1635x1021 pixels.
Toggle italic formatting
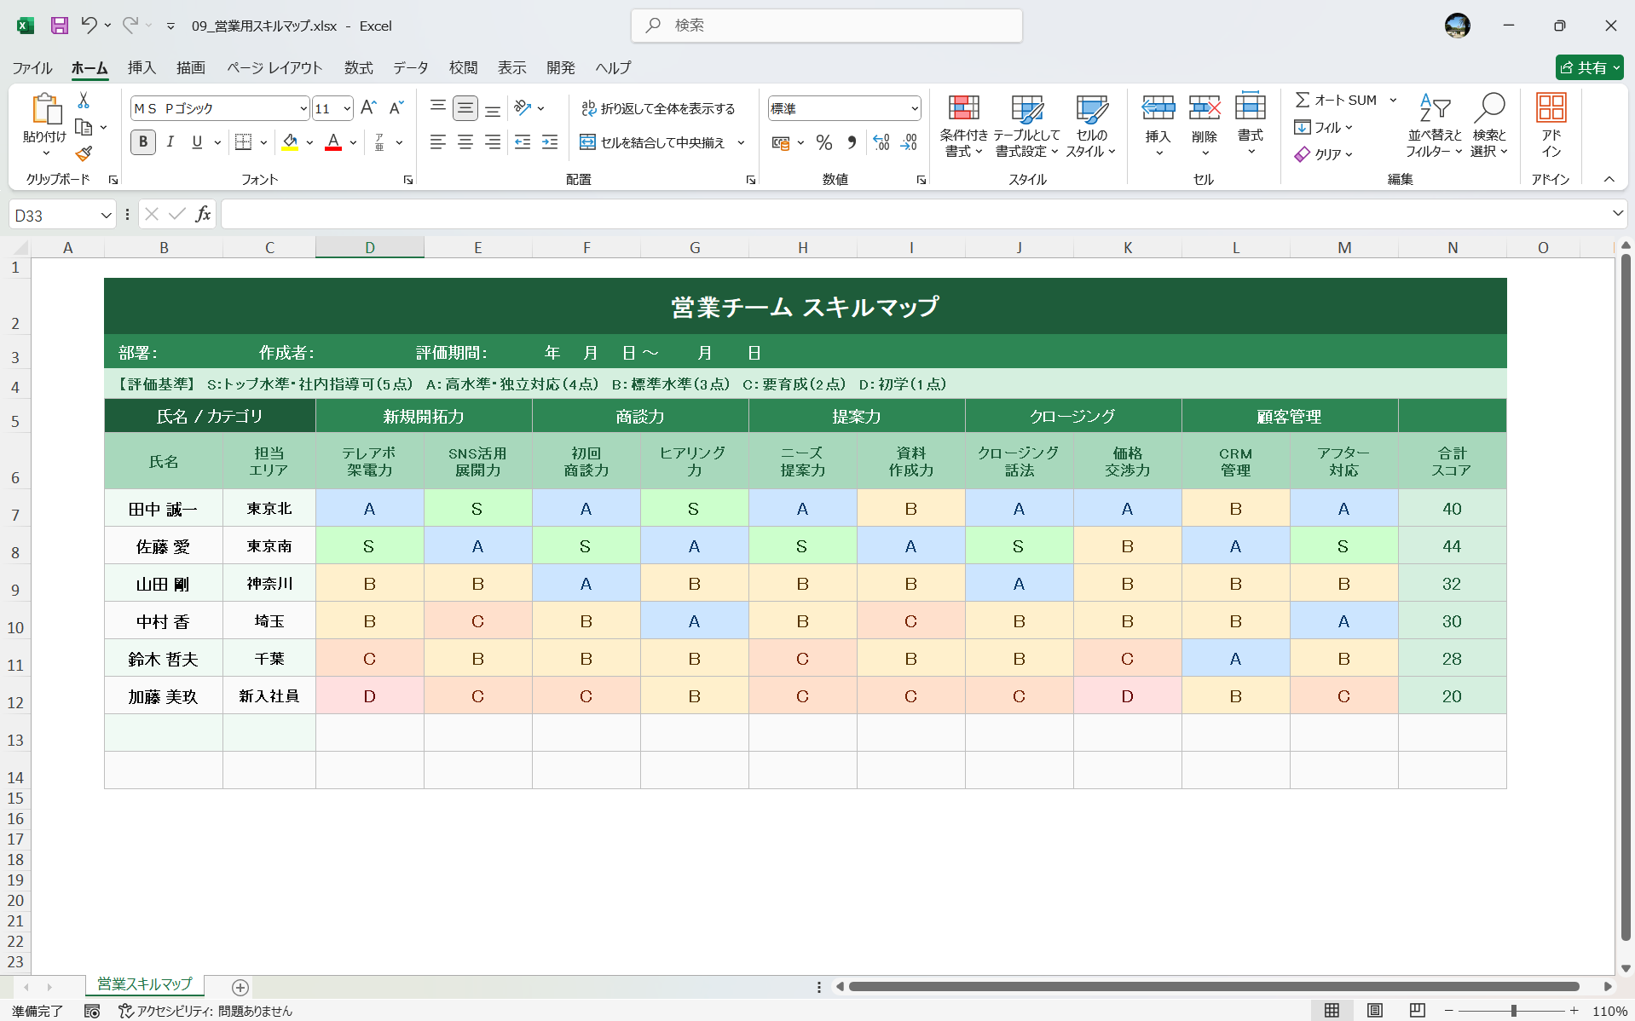click(x=170, y=142)
